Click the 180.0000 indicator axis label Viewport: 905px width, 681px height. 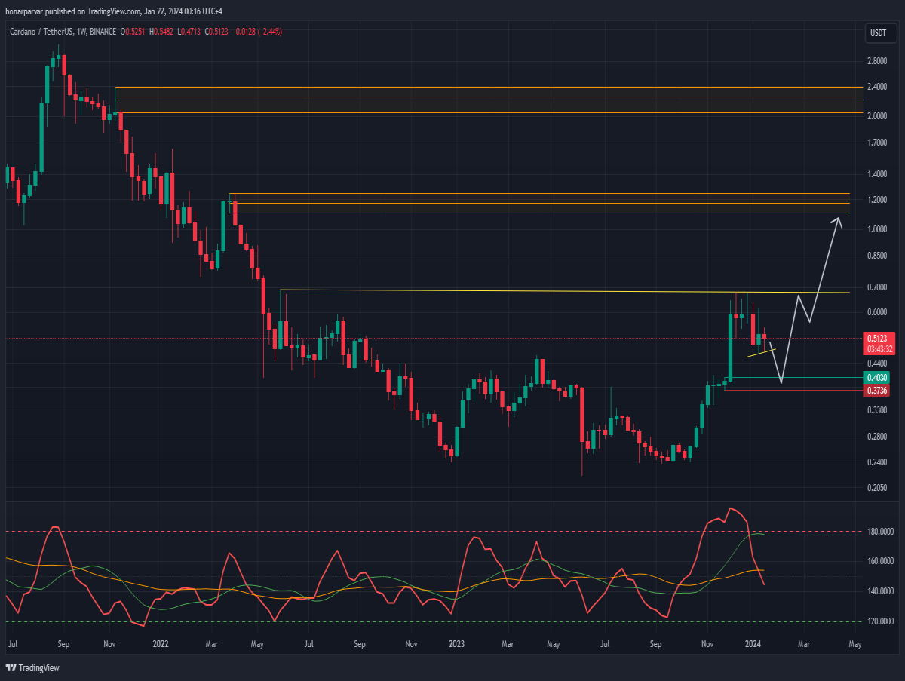pos(881,532)
